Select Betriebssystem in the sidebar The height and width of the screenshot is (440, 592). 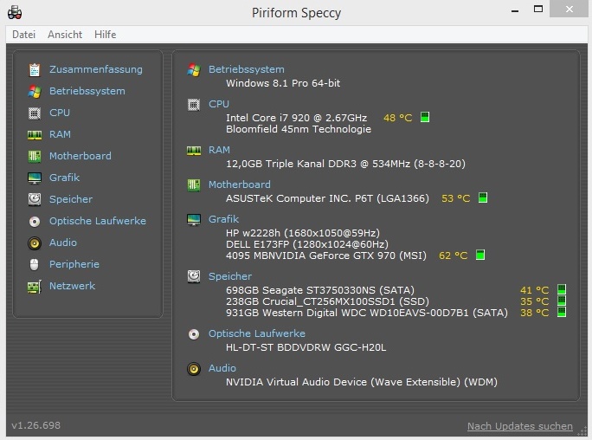(87, 91)
